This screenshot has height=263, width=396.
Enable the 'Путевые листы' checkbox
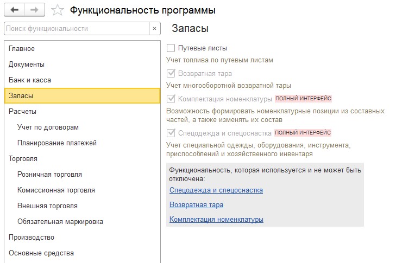[x=171, y=48]
